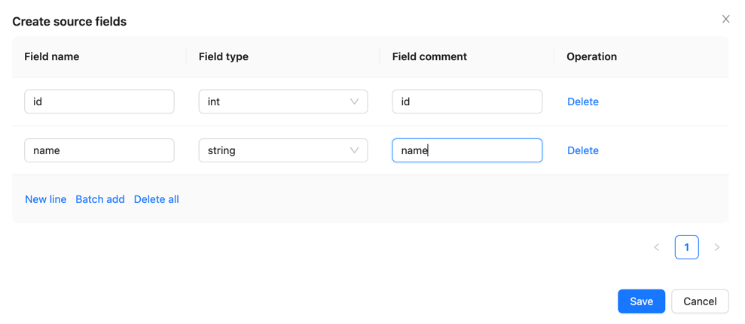Click the Field comment column header
745x324 pixels.
429,56
